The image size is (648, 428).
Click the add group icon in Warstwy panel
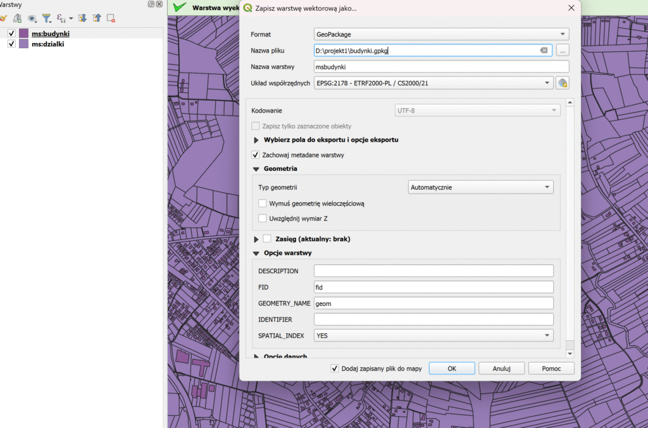tap(17, 18)
